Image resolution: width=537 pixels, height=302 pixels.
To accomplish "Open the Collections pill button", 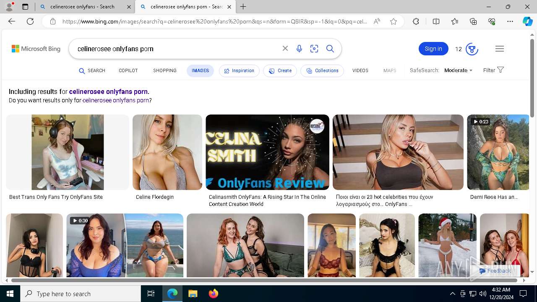I will pyautogui.click(x=322, y=71).
